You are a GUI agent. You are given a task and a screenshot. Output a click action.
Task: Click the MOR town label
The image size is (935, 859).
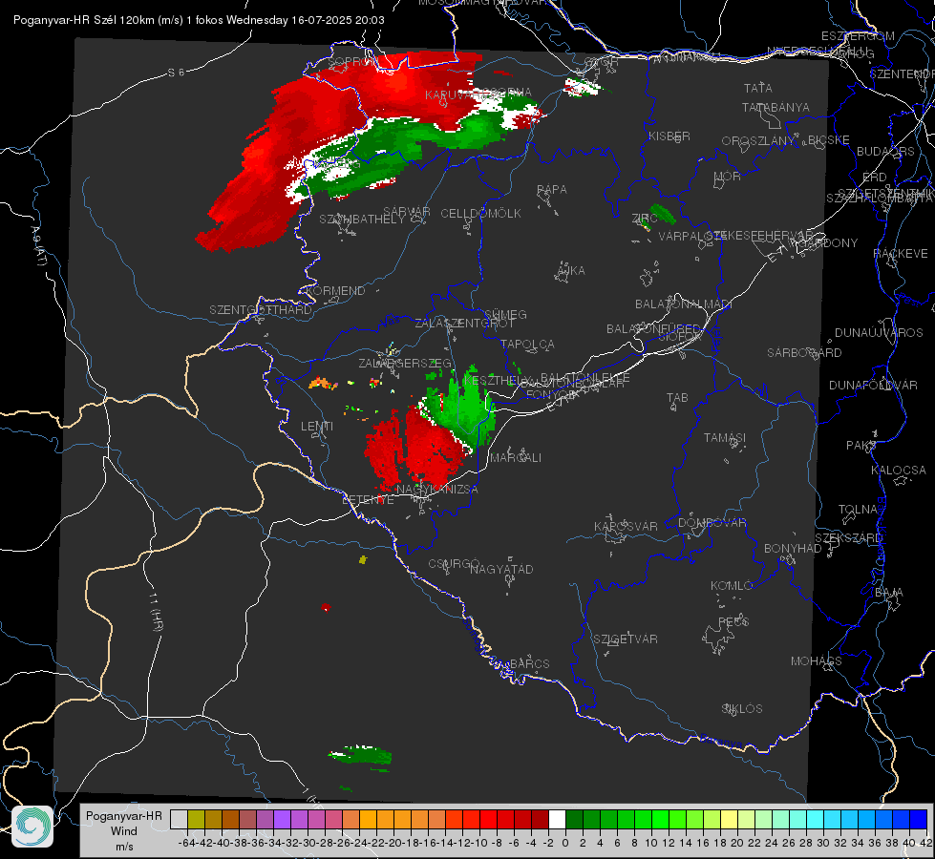point(728,176)
